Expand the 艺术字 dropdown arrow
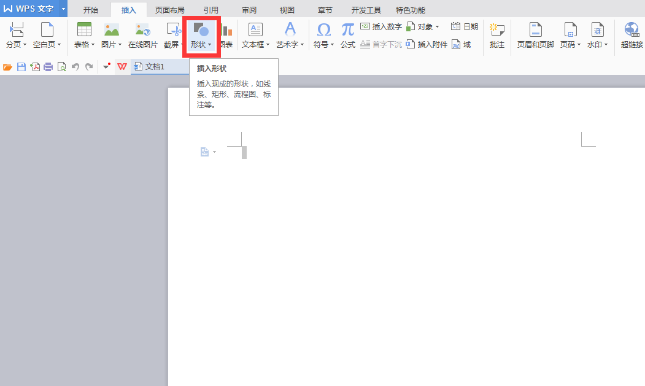 [303, 44]
